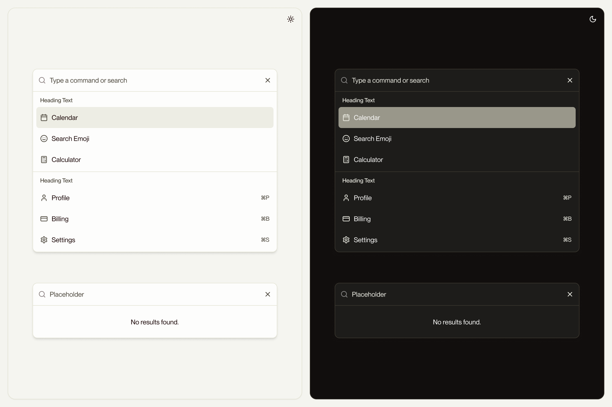Click the Calendar icon in dark palette
The width and height of the screenshot is (612, 407).
pos(346,118)
